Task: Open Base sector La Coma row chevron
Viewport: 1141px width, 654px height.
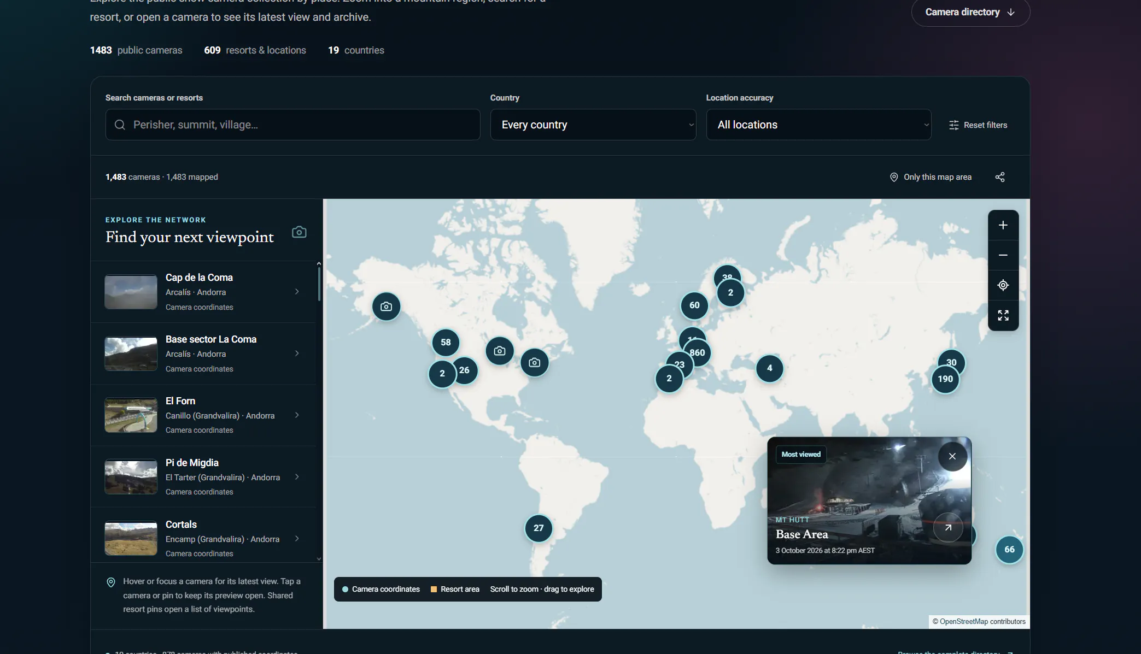Action: pos(297,353)
